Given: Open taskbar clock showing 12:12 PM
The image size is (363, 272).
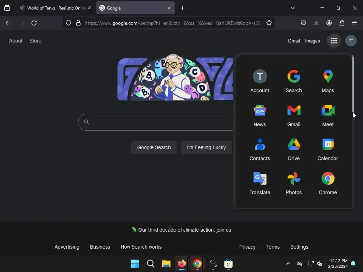Looking at the screenshot, I should (x=338, y=263).
